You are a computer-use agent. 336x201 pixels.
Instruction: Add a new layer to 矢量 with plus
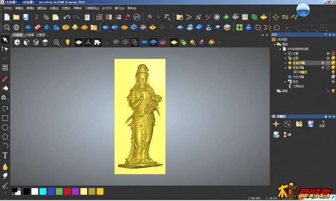point(328,53)
